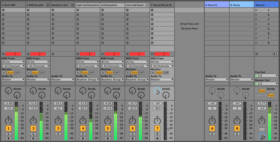Select the Master track header
The width and height of the screenshot is (280, 142).
click(267, 4)
